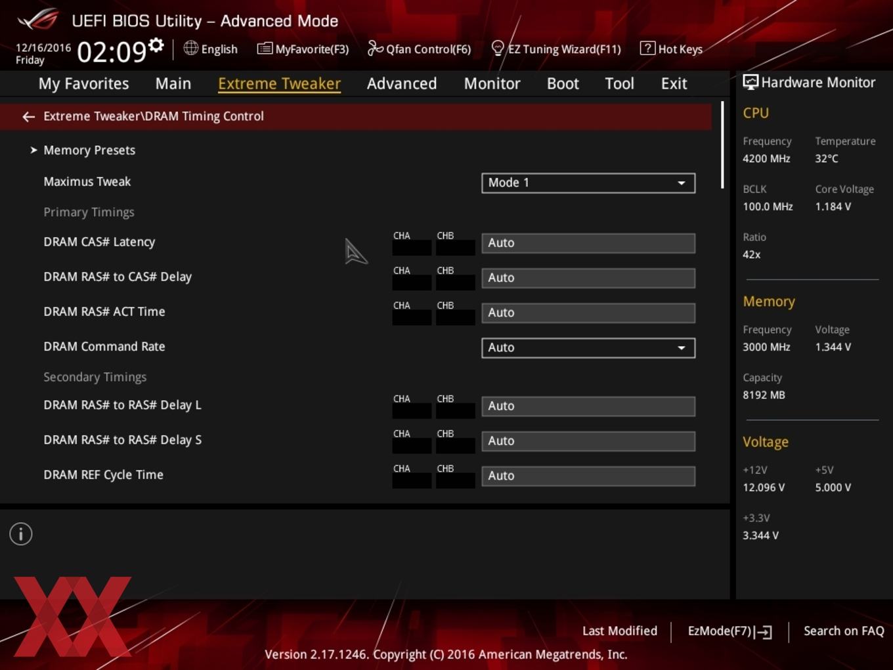This screenshot has height=670, width=893.
Task: Click the 12/16/2016 date text
Action: pyautogui.click(x=43, y=47)
